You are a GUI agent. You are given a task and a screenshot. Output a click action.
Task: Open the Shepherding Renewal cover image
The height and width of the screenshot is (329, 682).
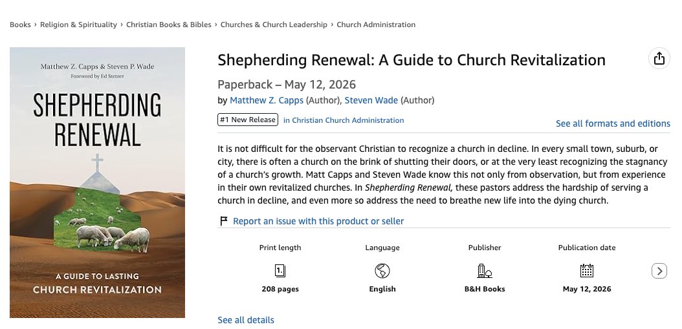[x=98, y=182]
